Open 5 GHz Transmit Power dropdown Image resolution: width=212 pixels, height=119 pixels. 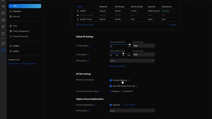(x=143, y=55)
